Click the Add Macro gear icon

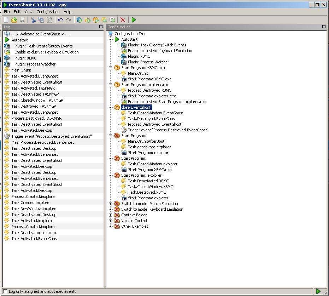(96, 20)
